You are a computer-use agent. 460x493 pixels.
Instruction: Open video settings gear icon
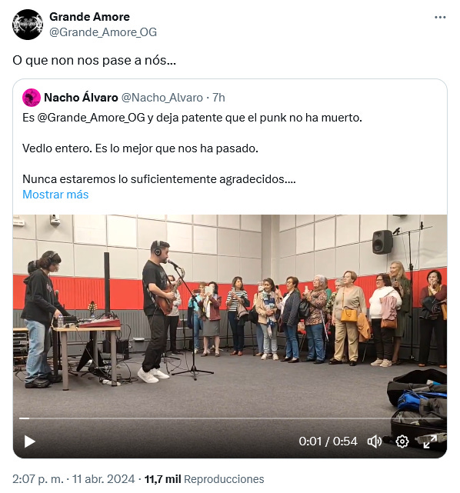point(402,441)
